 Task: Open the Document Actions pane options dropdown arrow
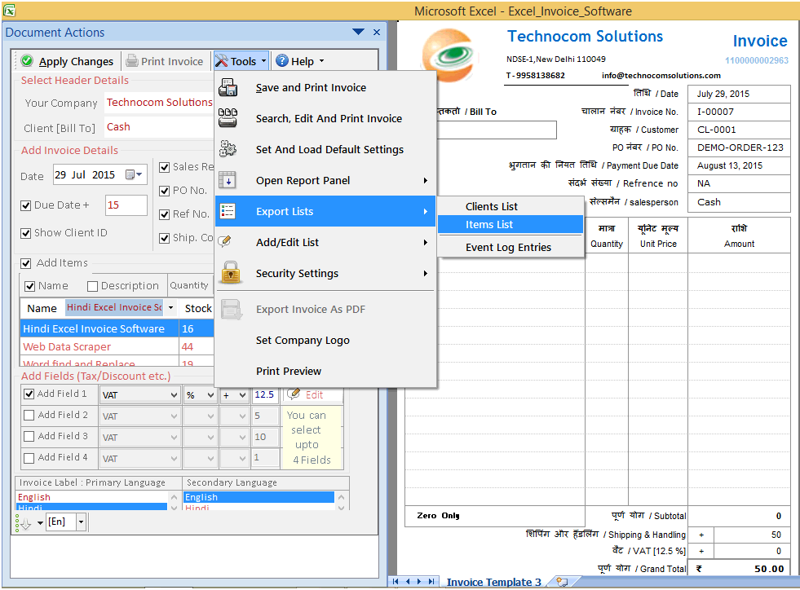(358, 32)
